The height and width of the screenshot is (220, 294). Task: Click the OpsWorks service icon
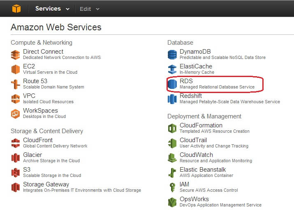[x=172, y=202]
